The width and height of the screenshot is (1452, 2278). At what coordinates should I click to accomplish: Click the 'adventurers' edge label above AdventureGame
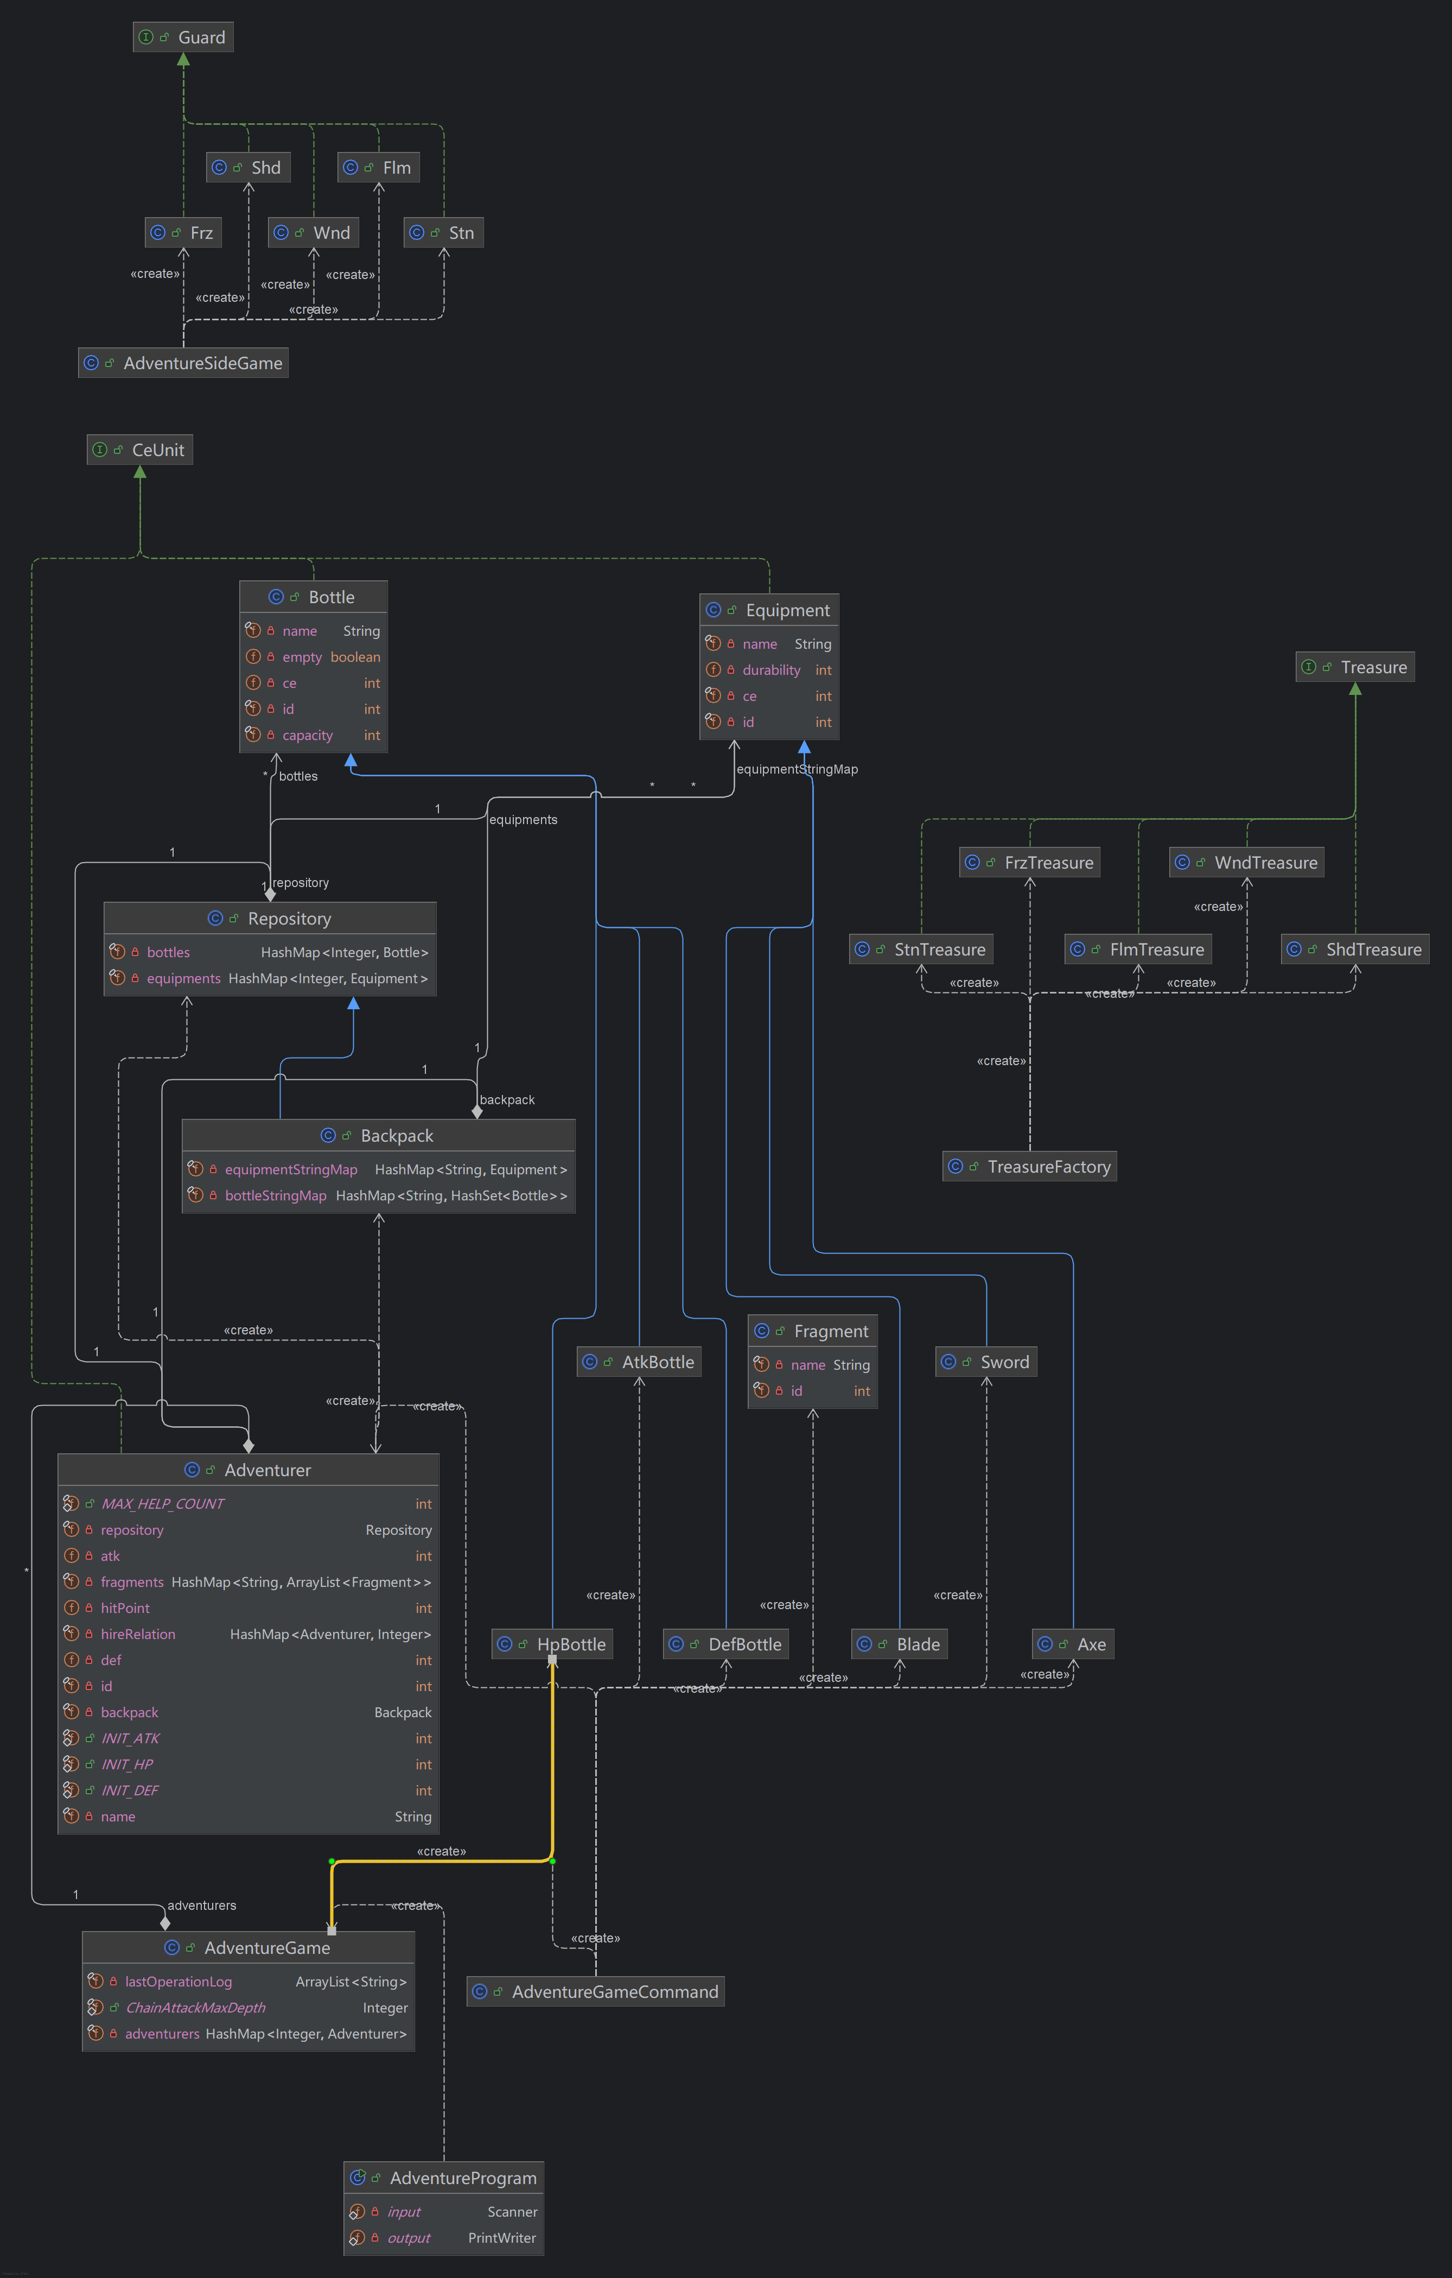pos(201,1905)
